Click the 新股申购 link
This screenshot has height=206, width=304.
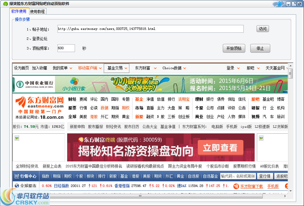coord(77,127)
